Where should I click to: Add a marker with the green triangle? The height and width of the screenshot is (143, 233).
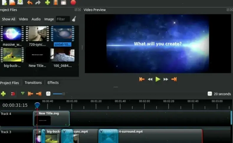coord(23,94)
